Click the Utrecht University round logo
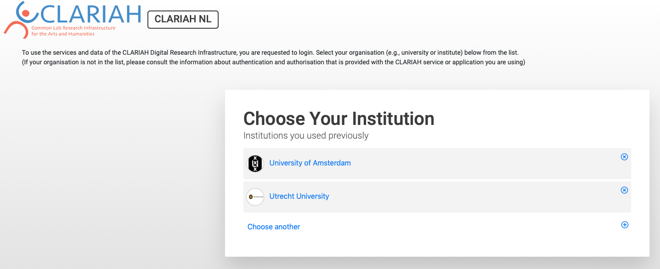This screenshot has width=660, height=269. point(255,197)
